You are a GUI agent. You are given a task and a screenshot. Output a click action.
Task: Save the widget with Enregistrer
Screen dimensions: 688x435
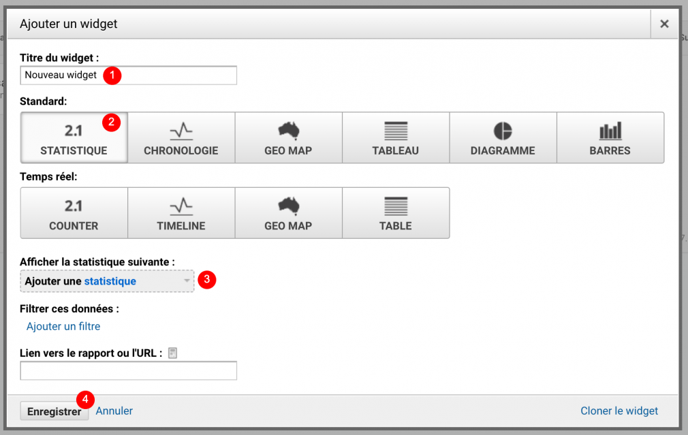pos(54,411)
